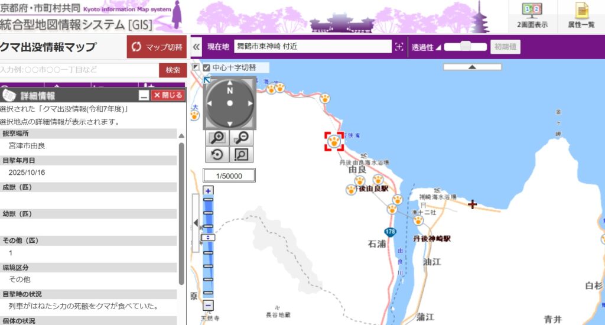The width and height of the screenshot is (605, 325).
Task: Minimize the 詳細情報 panel
Action: coord(144,96)
